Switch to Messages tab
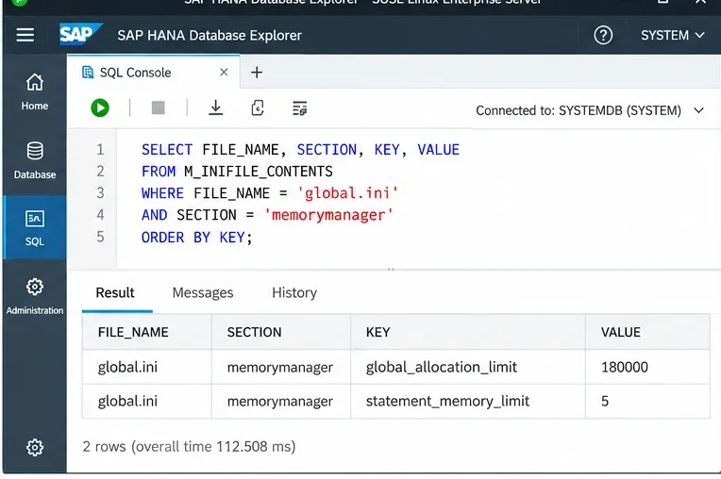Viewport: 721px width, 479px height. point(203,292)
